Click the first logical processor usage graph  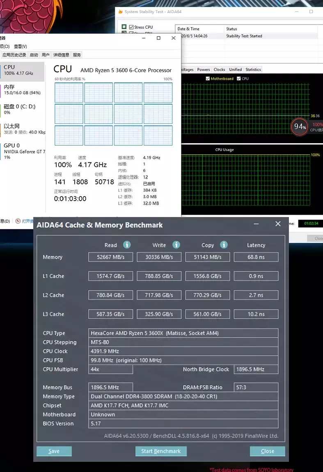[x=69, y=93]
